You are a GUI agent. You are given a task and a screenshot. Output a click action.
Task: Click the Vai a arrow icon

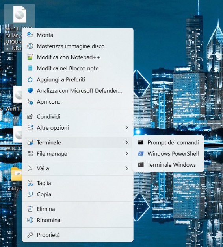click(x=30, y=168)
